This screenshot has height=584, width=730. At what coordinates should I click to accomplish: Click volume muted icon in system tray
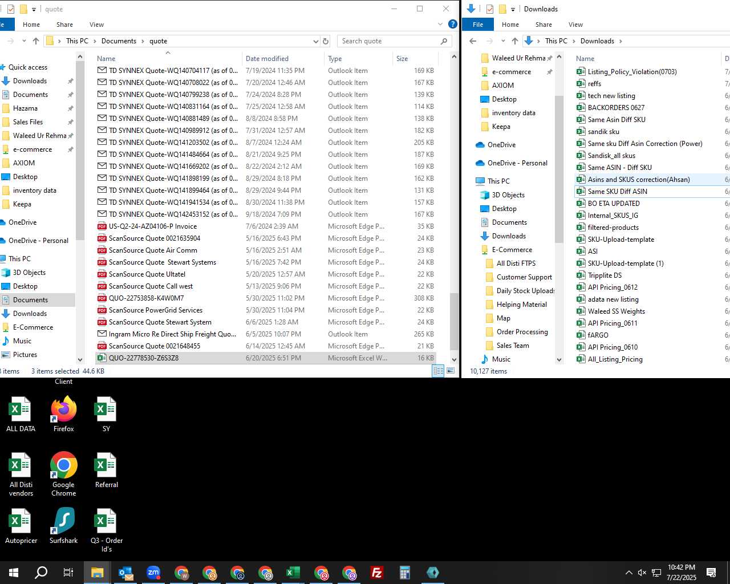click(642, 573)
